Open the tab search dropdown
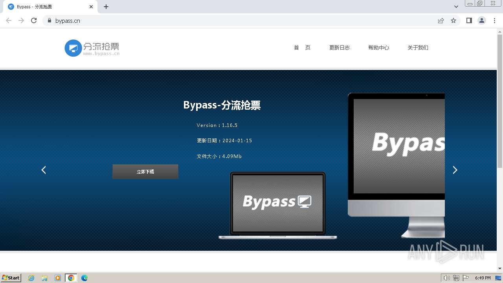The width and height of the screenshot is (503, 283). pyautogui.click(x=456, y=7)
